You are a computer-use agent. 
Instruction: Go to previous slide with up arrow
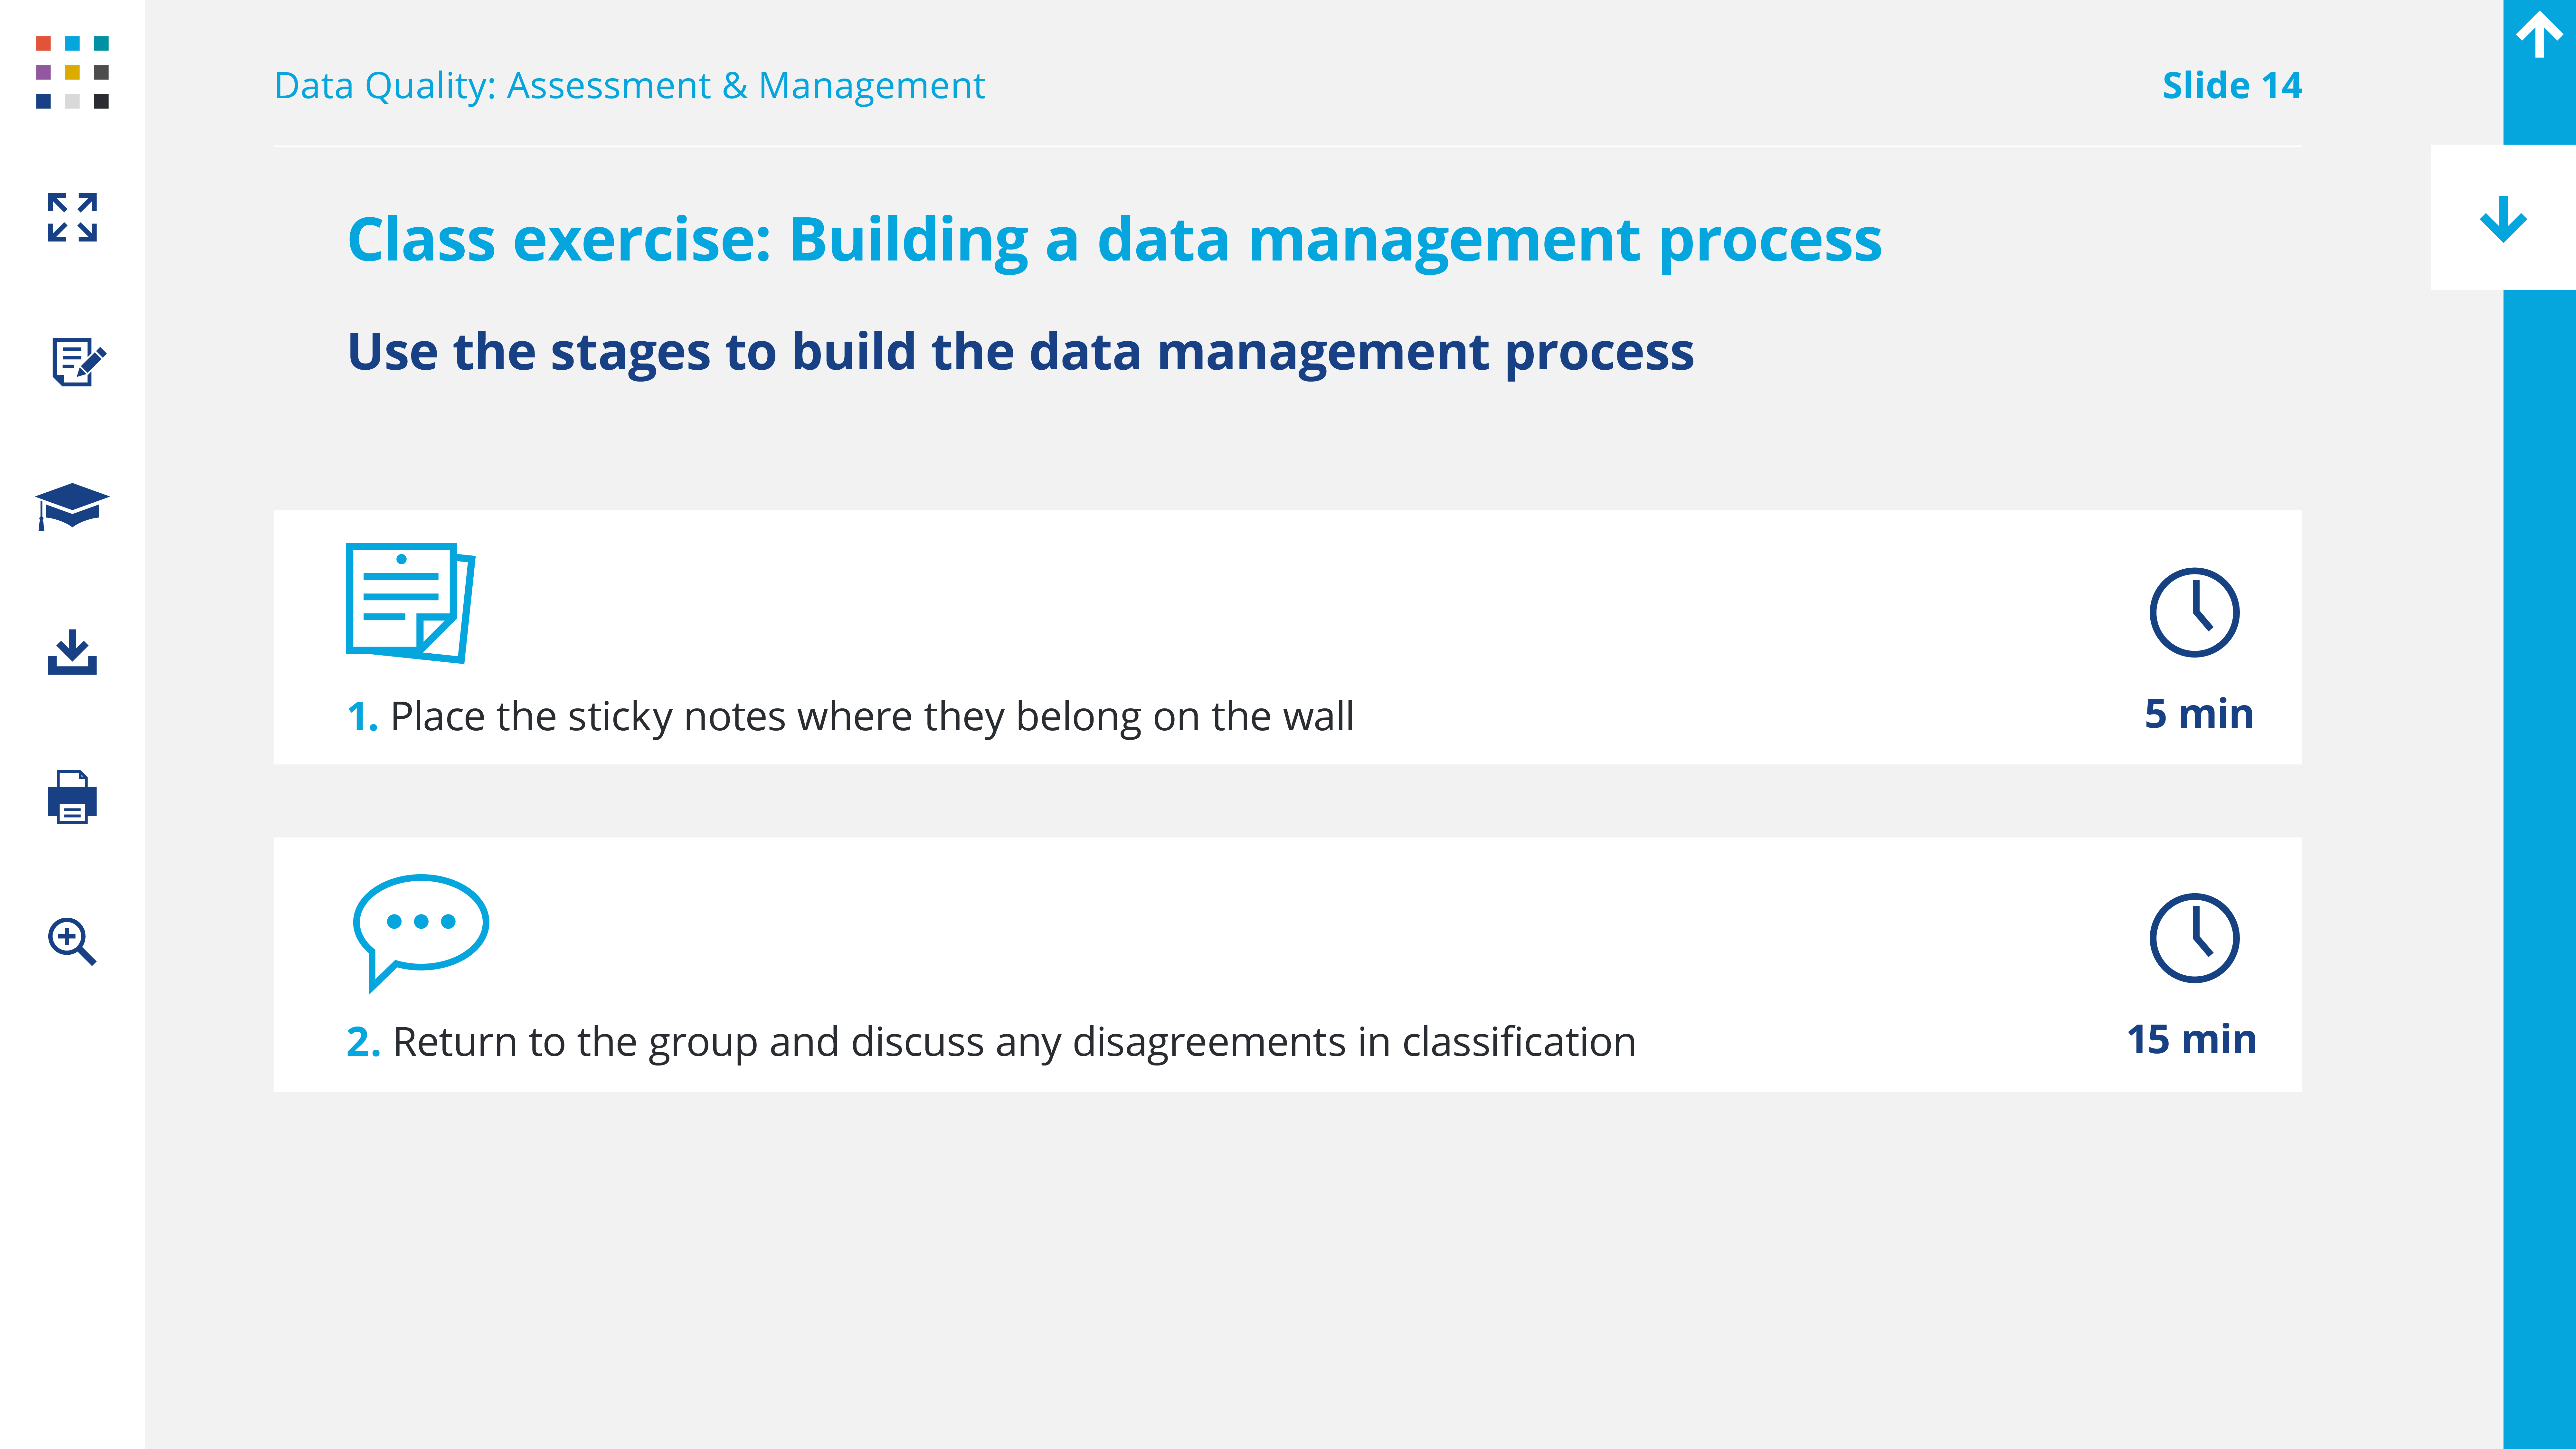coord(2539,36)
